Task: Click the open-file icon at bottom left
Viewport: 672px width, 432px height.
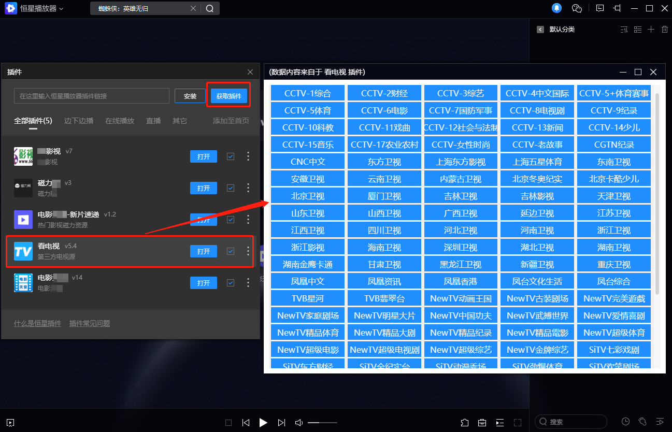Action: click(10, 422)
